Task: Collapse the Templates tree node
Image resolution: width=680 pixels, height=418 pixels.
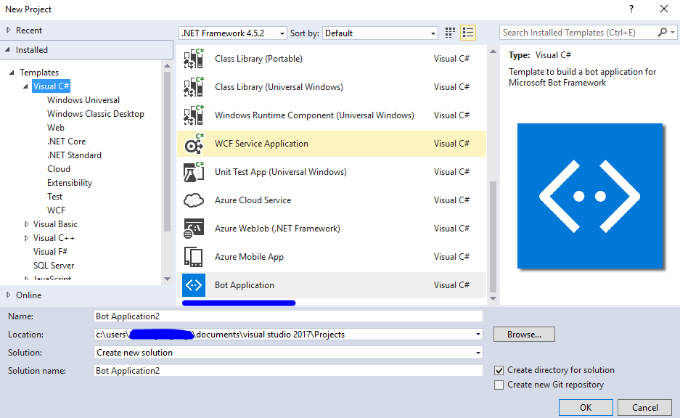Action: (x=12, y=73)
